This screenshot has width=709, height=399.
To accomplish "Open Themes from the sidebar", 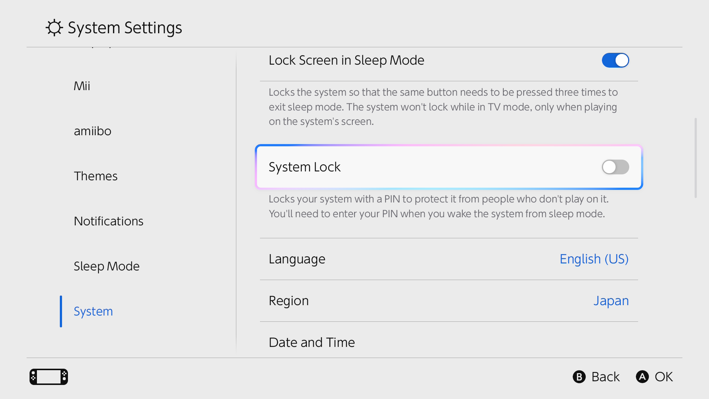I will (x=96, y=176).
